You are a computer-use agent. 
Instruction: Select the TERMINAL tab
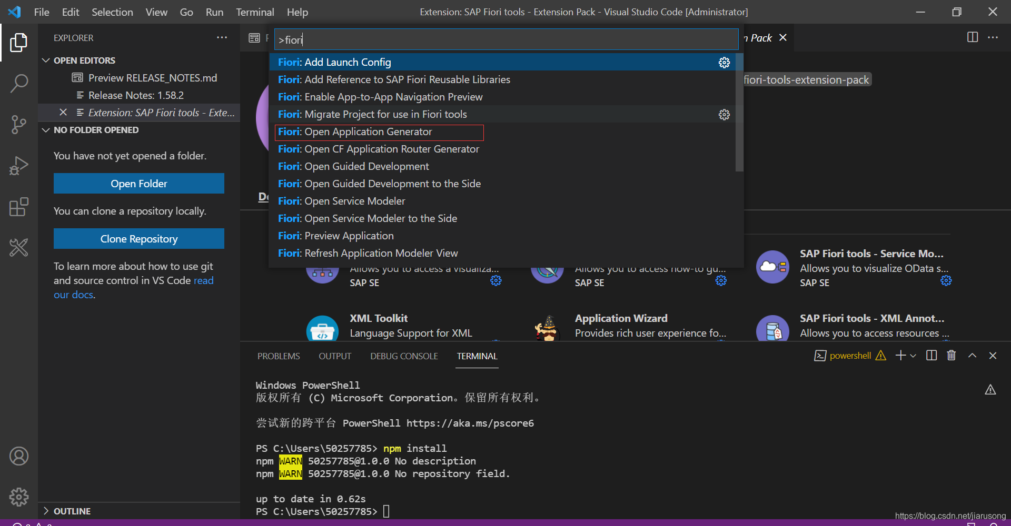click(x=477, y=356)
